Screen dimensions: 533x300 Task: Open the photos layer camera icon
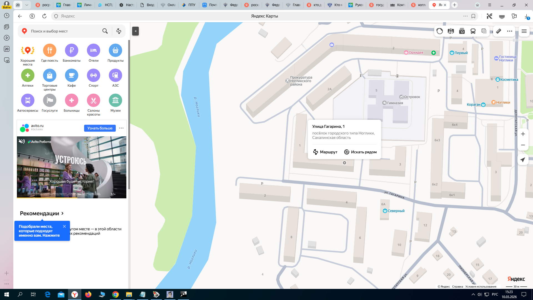[462, 31]
